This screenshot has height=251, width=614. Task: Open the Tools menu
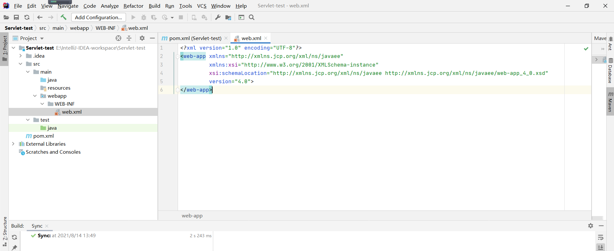tap(185, 6)
